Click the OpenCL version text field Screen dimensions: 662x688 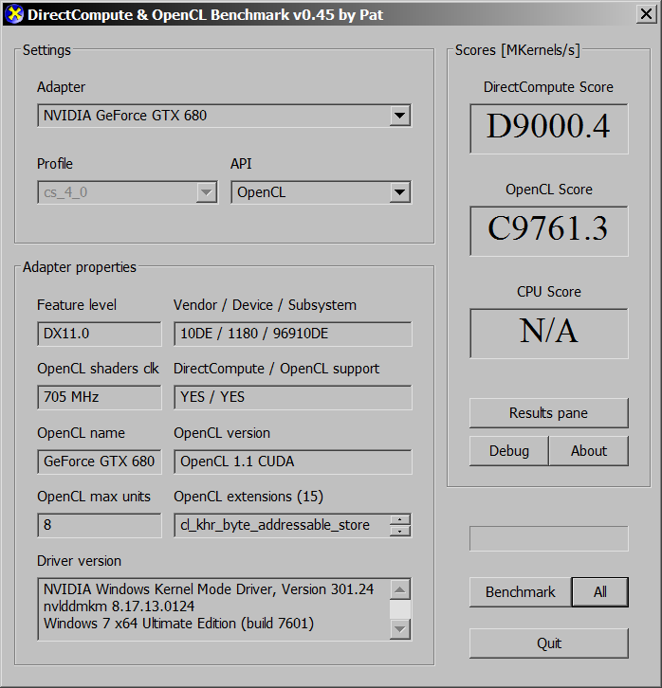(x=292, y=462)
